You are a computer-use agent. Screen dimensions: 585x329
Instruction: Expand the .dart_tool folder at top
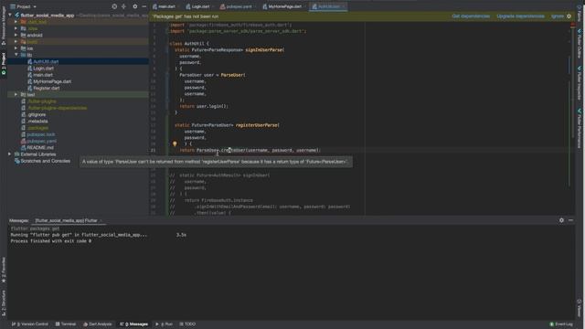(16, 22)
